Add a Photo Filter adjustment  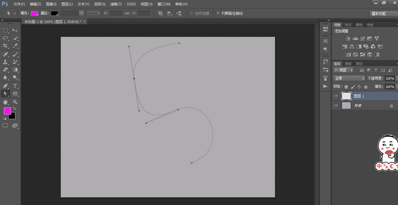coord(366,46)
